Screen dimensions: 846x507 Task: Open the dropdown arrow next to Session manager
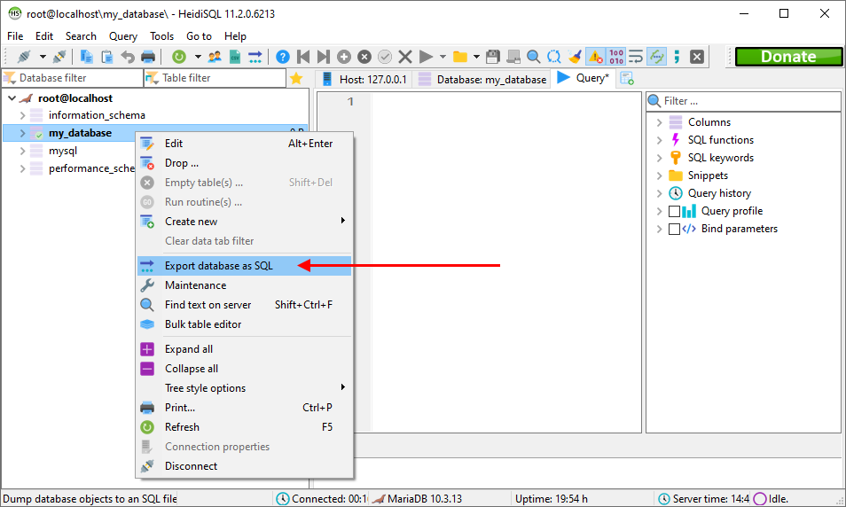[x=42, y=57]
